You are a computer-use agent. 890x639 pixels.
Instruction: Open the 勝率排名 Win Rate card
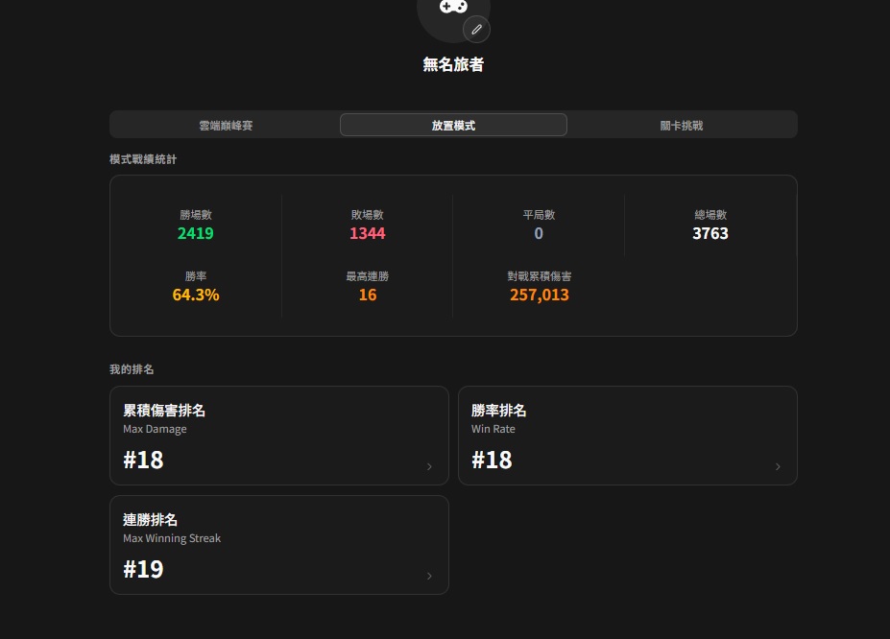(x=628, y=436)
